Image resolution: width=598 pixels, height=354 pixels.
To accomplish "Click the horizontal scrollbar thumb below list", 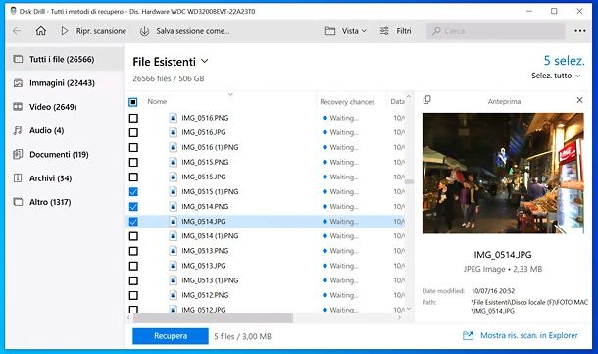I will tap(213, 318).
